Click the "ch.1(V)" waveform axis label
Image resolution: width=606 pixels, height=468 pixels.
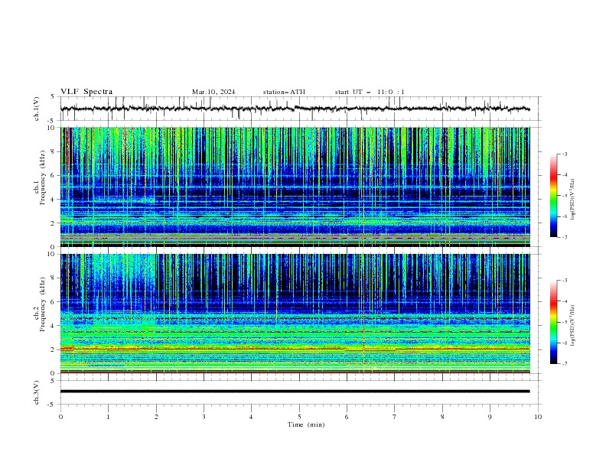point(37,109)
